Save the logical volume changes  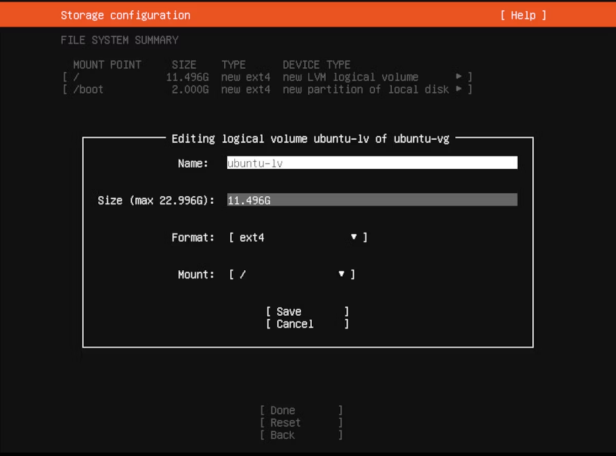[307, 311]
